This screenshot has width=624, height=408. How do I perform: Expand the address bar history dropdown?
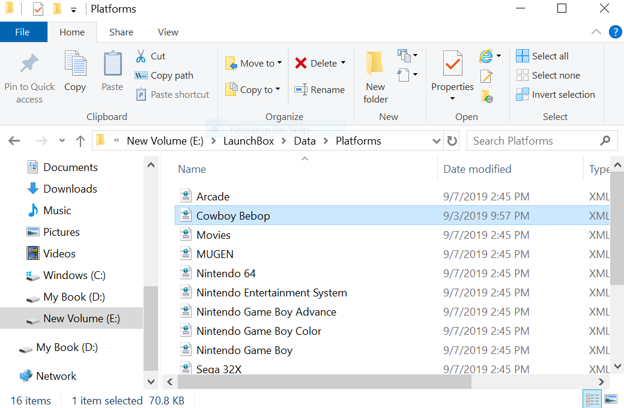[437, 141]
